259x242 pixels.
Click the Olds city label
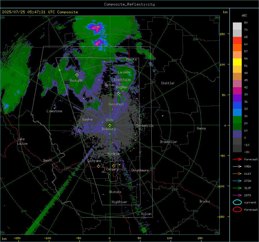[110, 120]
